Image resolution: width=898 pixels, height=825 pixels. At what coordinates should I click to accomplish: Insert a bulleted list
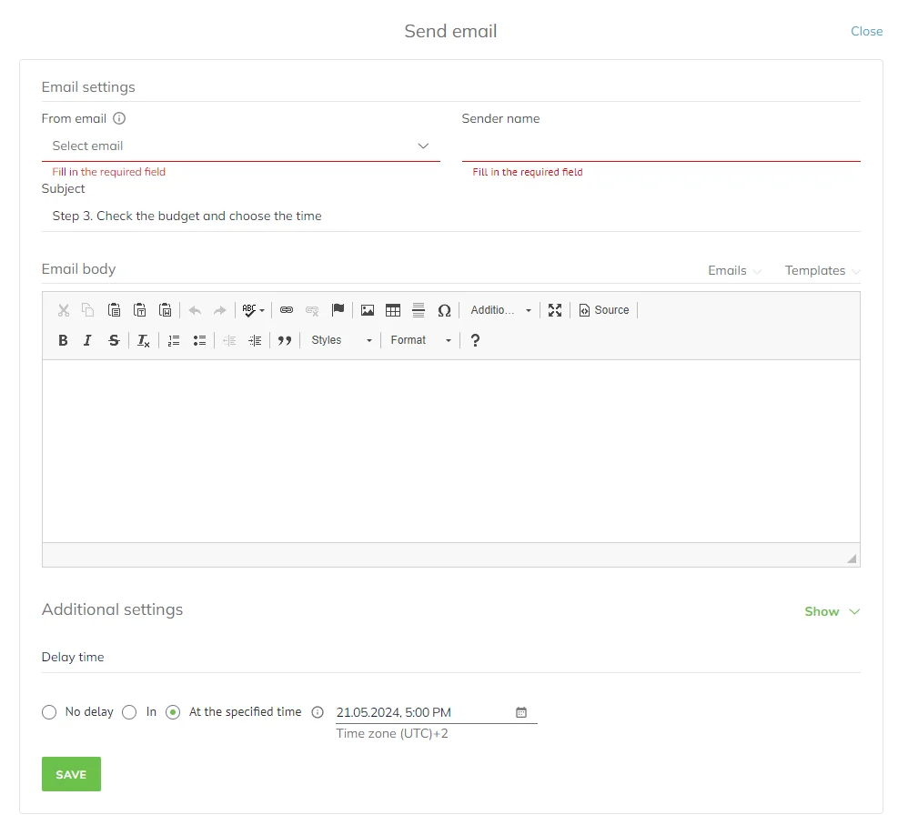pos(199,341)
